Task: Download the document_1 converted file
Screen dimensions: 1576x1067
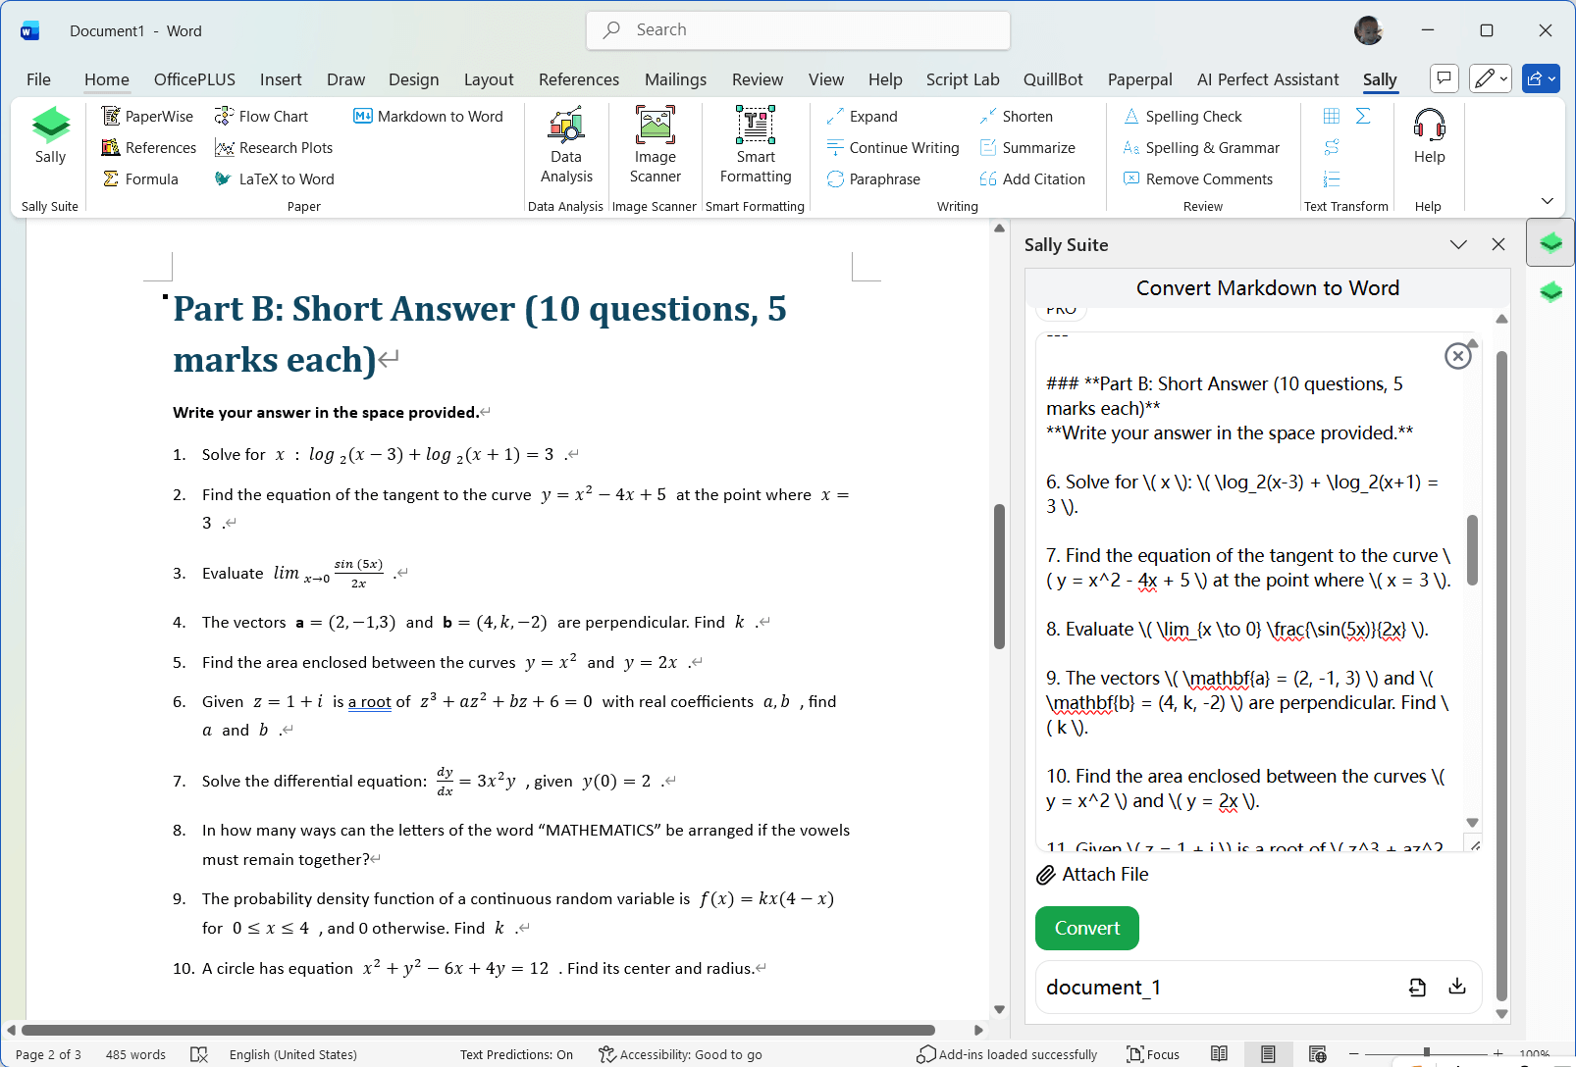Action: [x=1457, y=987]
